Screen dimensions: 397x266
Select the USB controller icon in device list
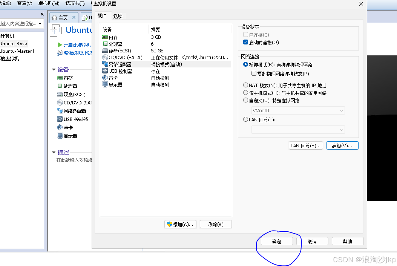click(x=105, y=71)
